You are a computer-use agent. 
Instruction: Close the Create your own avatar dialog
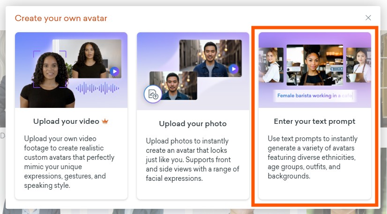pos(368,18)
